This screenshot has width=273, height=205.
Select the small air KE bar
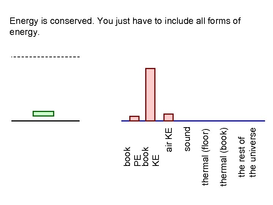coord(168,117)
